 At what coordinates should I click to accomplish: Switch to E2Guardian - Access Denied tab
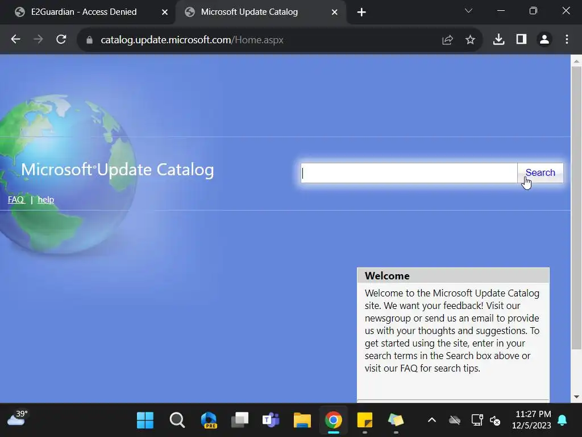84,12
